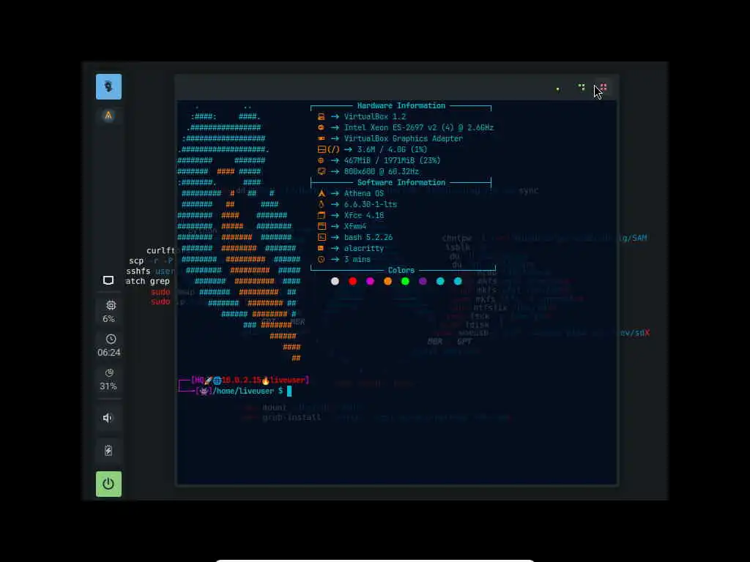Click the 'liveuser' text in the prompt
750x562 pixels.
(288, 380)
